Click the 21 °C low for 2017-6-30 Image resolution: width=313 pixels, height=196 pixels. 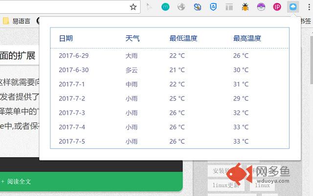[177, 70]
